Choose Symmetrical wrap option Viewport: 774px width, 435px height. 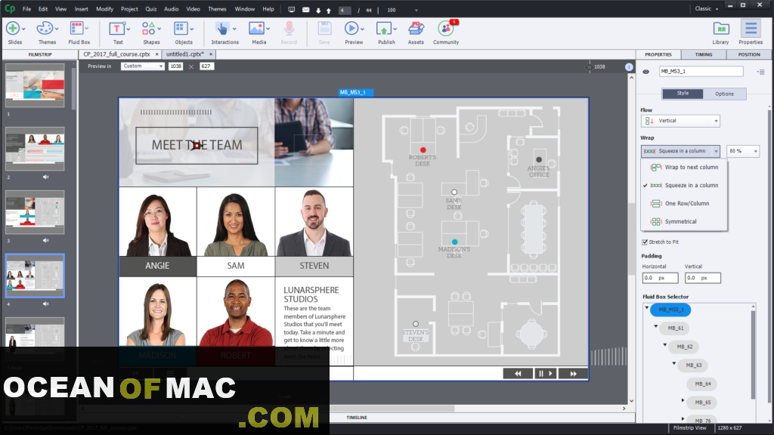(684, 222)
